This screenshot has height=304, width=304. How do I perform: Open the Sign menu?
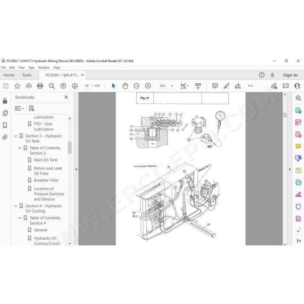pyautogui.click(x=31, y=67)
